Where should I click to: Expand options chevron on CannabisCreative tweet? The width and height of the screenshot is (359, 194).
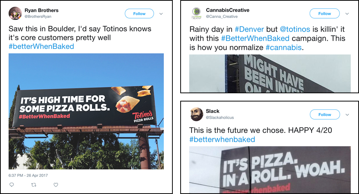347,14
